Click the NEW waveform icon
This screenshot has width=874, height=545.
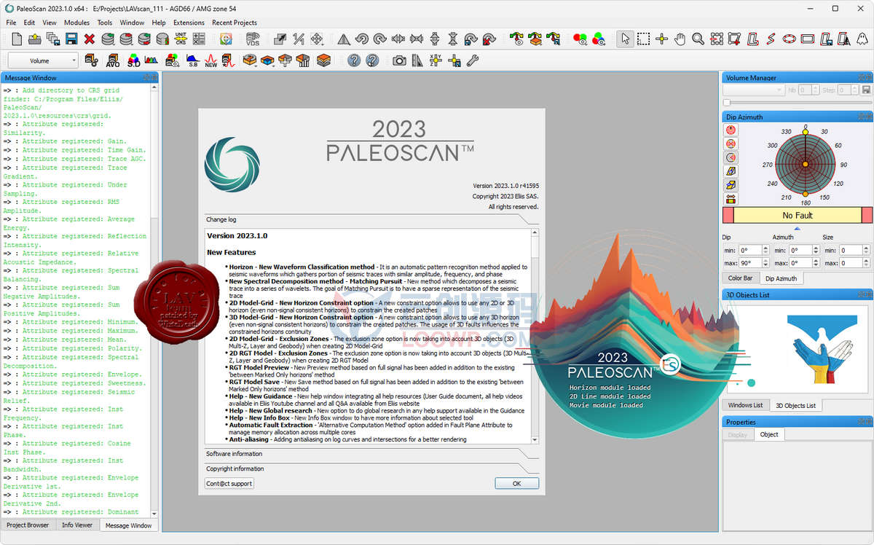pos(210,60)
